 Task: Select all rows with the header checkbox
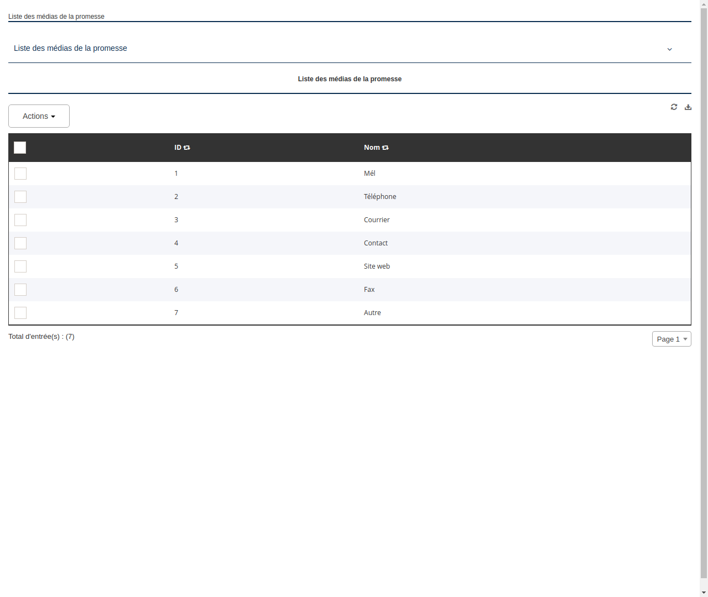point(20,148)
